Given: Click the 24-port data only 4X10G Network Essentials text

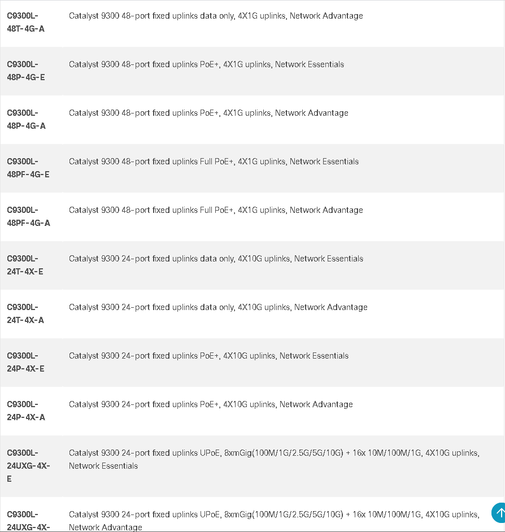Looking at the screenshot, I should point(216,259).
